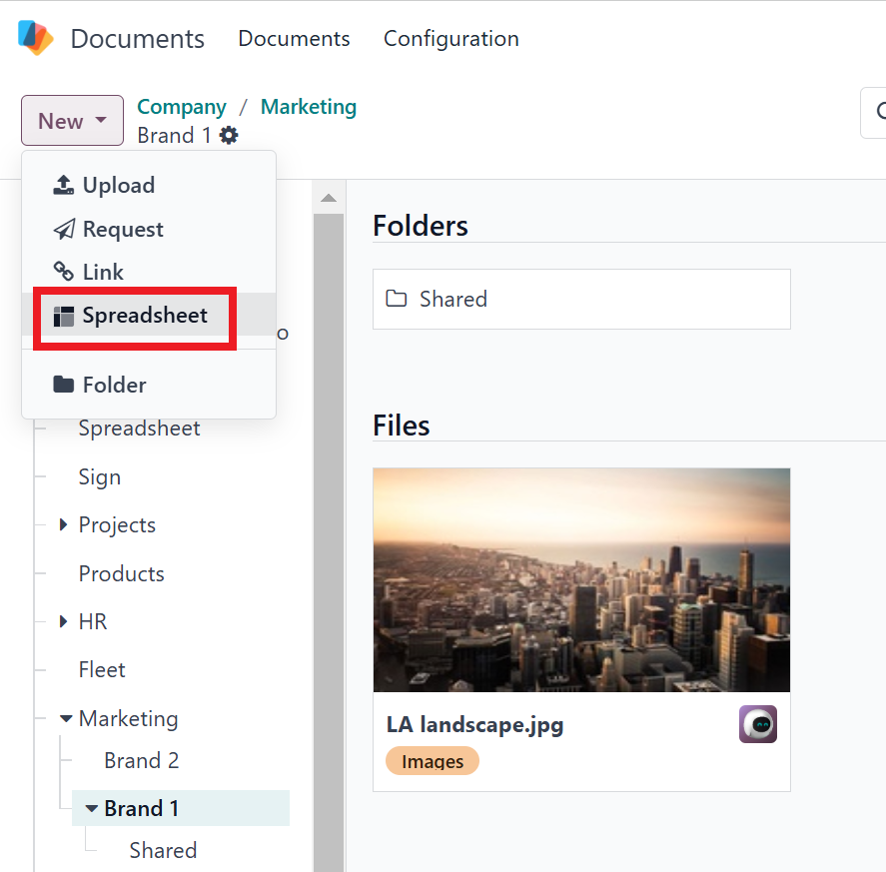Choose Upload from the New menu
Screen dimensions: 886x872
[149, 186]
